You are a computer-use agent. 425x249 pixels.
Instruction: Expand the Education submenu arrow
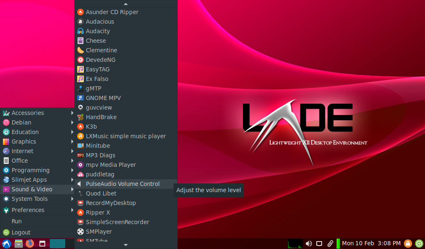(72, 132)
